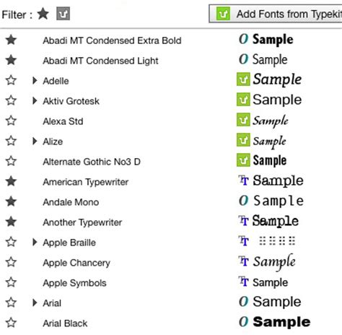The height and width of the screenshot is (335, 342).
Task: Click Typekit icon beside Adelle sample
Action: point(243,79)
